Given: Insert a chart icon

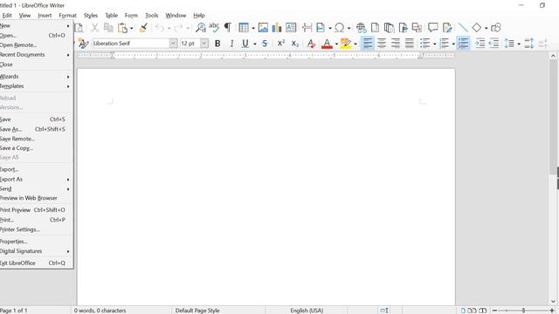Looking at the screenshot, I should (x=277, y=28).
